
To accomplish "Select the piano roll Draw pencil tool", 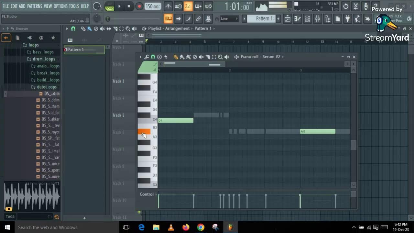I will point(176,57).
